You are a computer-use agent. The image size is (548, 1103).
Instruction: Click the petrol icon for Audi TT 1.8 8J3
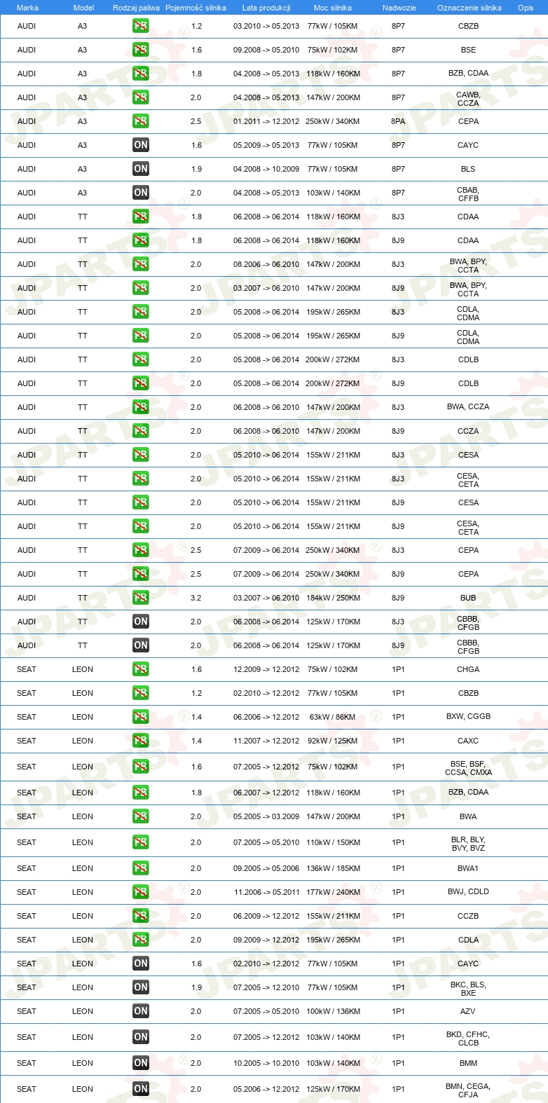point(141,217)
